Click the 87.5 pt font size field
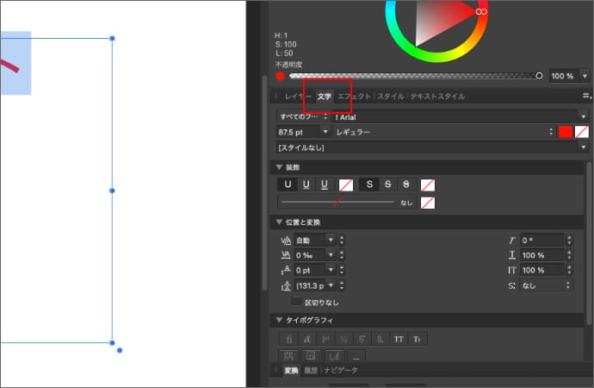The image size is (594, 388). point(297,132)
